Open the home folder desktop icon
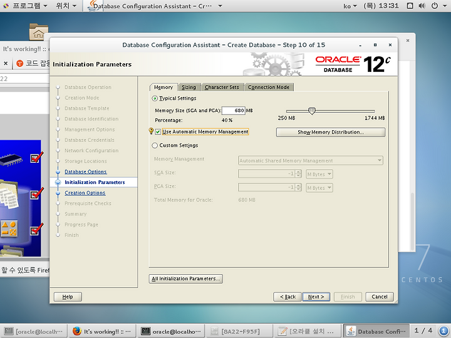This screenshot has height=338, width=451. pyautogui.click(x=39, y=32)
